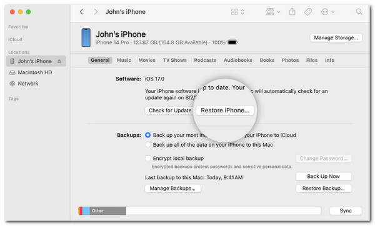Select John's iPhone phone icon in sidebar

(12, 61)
